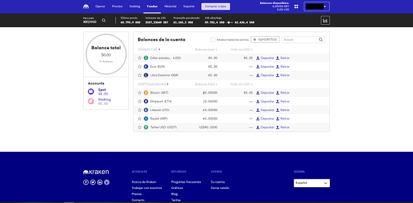Open the Historial menu
Screen dimensions: 413x203
coord(170,6)
